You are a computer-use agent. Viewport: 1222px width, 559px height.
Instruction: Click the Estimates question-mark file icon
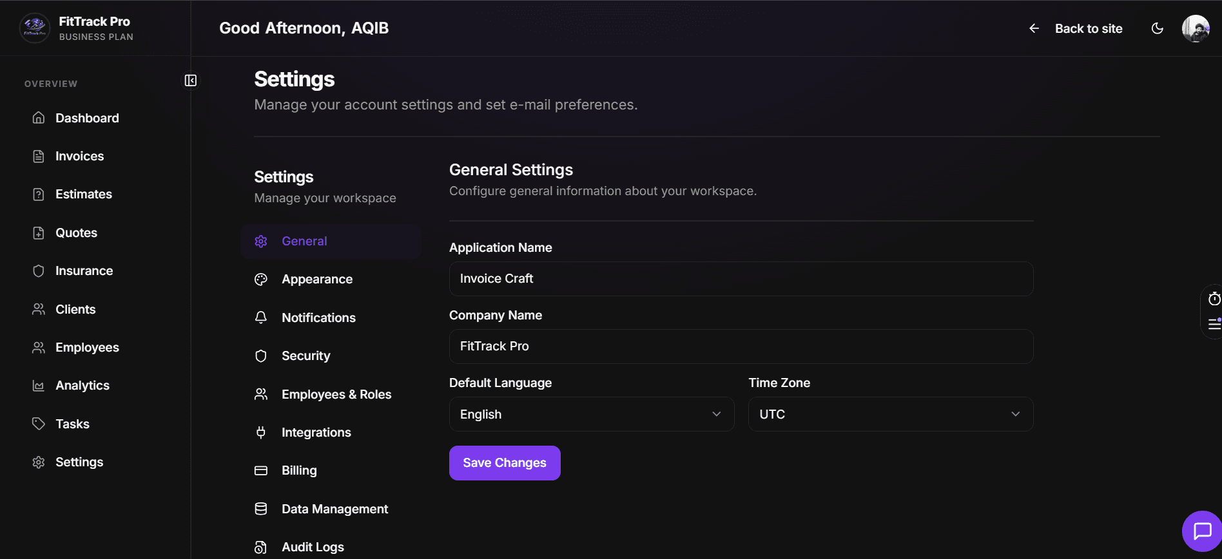39,194
